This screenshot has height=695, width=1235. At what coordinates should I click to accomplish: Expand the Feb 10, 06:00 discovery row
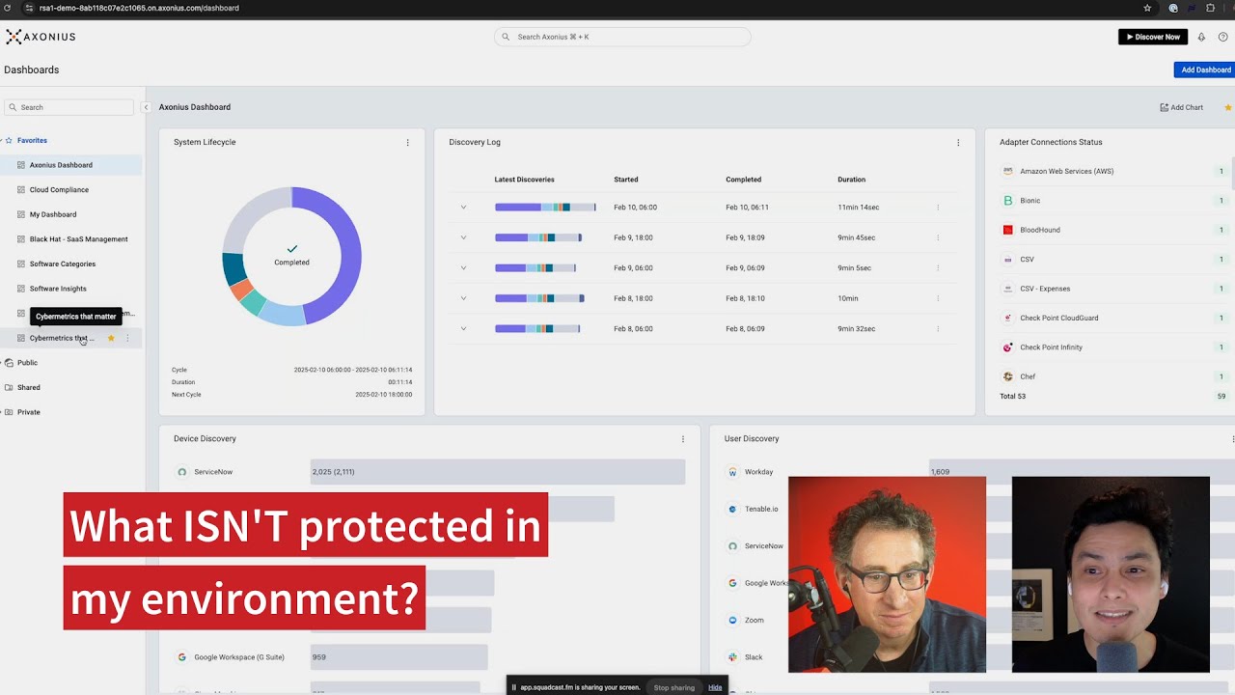(463, 208)
